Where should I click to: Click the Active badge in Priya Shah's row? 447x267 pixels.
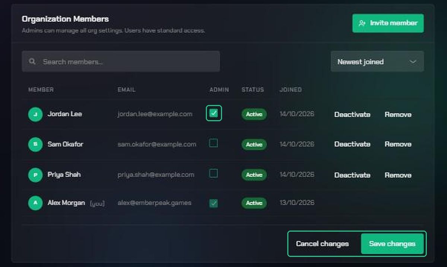point(254,175)
